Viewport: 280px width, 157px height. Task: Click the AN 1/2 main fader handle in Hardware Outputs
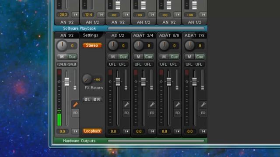pos(67,82)
